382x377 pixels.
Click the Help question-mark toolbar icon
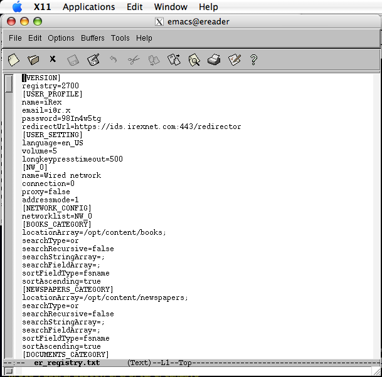253,60
